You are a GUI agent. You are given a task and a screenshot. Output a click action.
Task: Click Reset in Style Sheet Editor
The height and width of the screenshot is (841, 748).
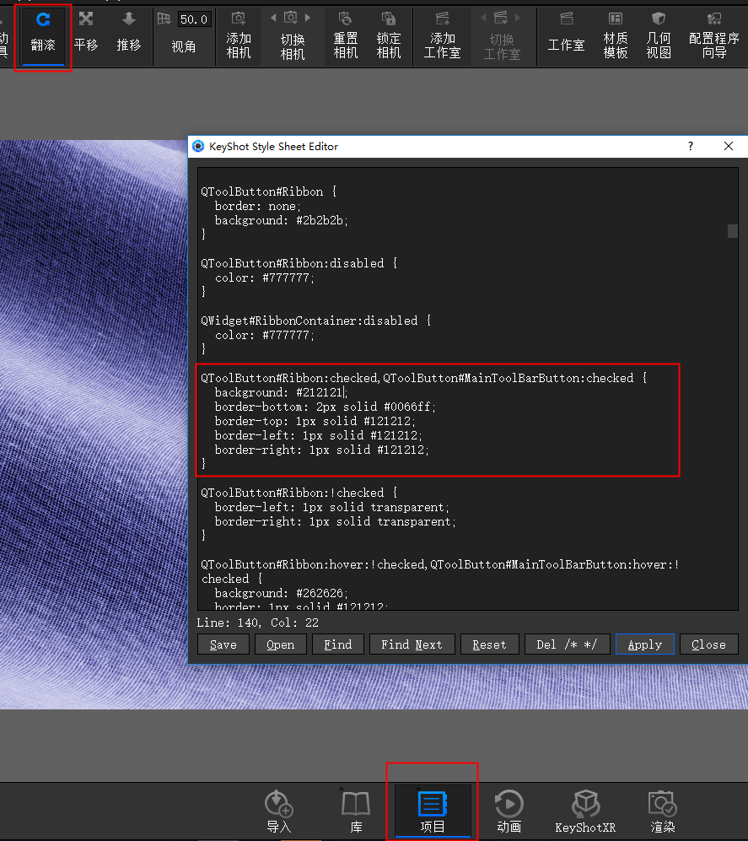489,644
